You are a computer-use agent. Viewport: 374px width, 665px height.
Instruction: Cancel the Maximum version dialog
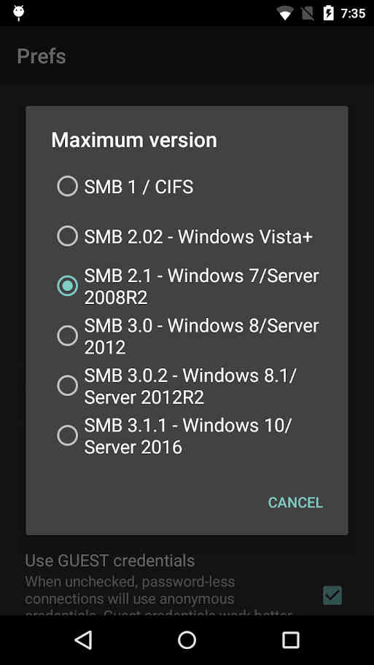coord(295,502)
